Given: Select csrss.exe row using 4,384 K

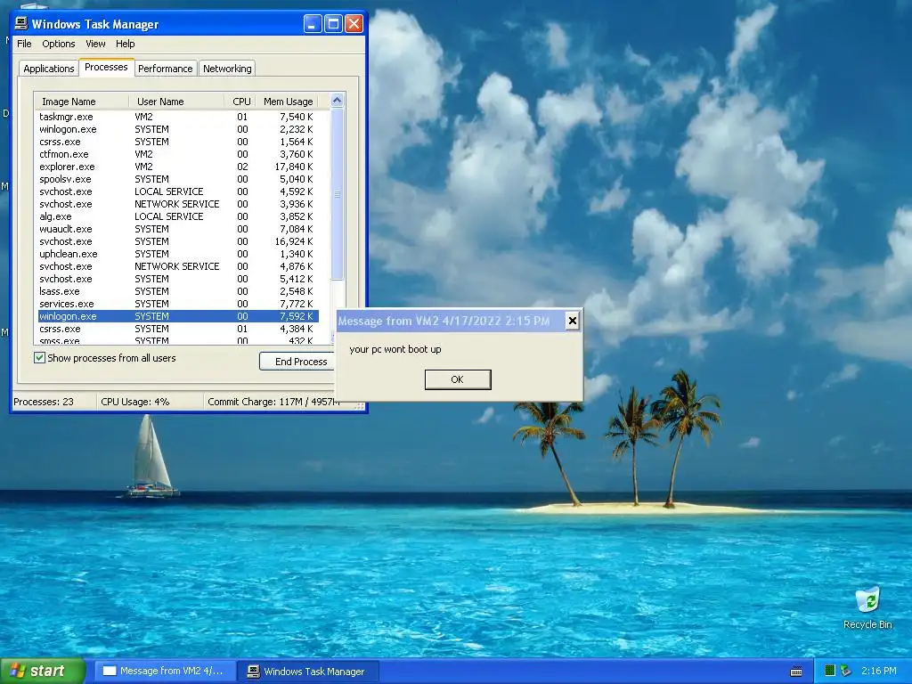Looking at the screenshot, I should pos(178,329).
